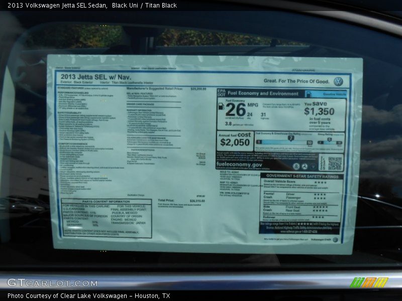The image size is (402, 301).
Task: Open the fueleconomy.gov link
Action: click(239, 165)
